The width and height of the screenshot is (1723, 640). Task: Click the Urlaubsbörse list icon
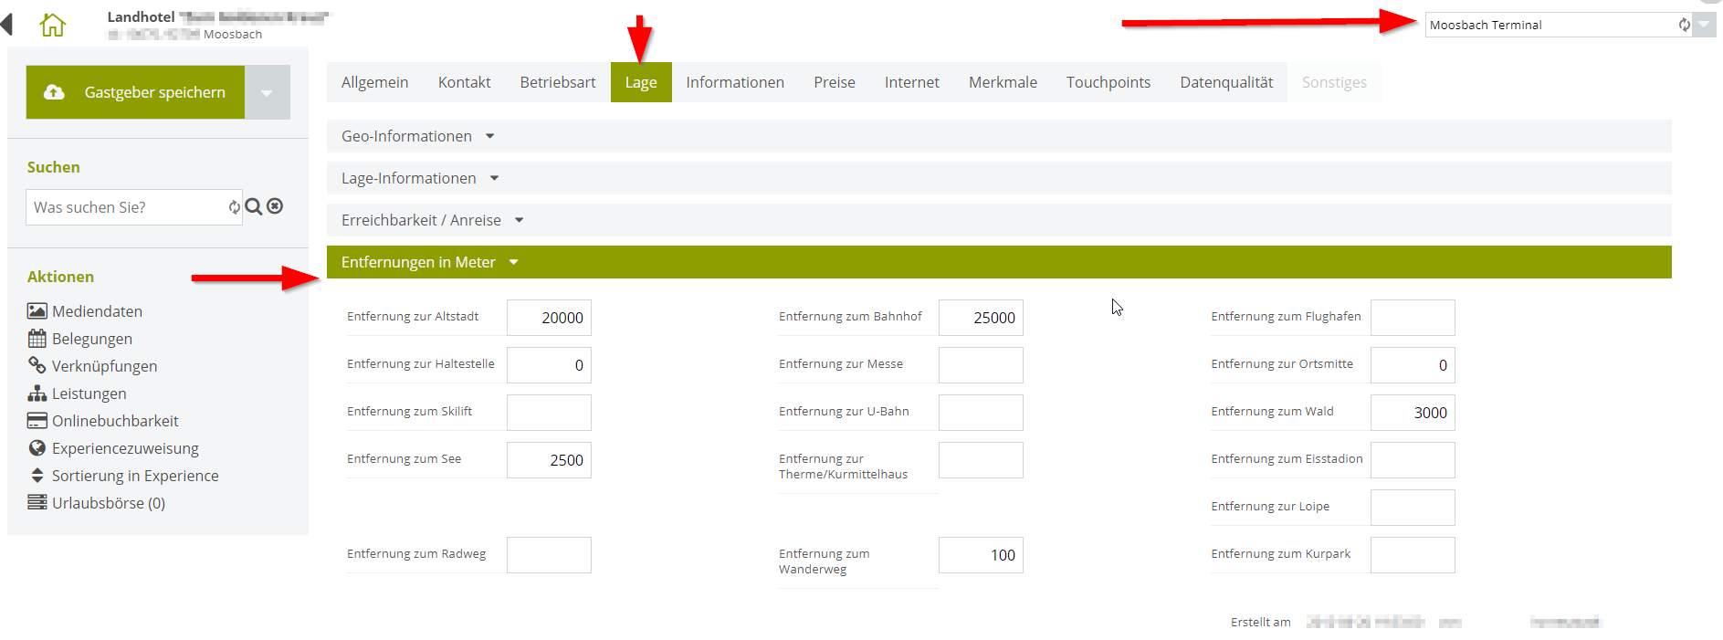pos(37,502)
